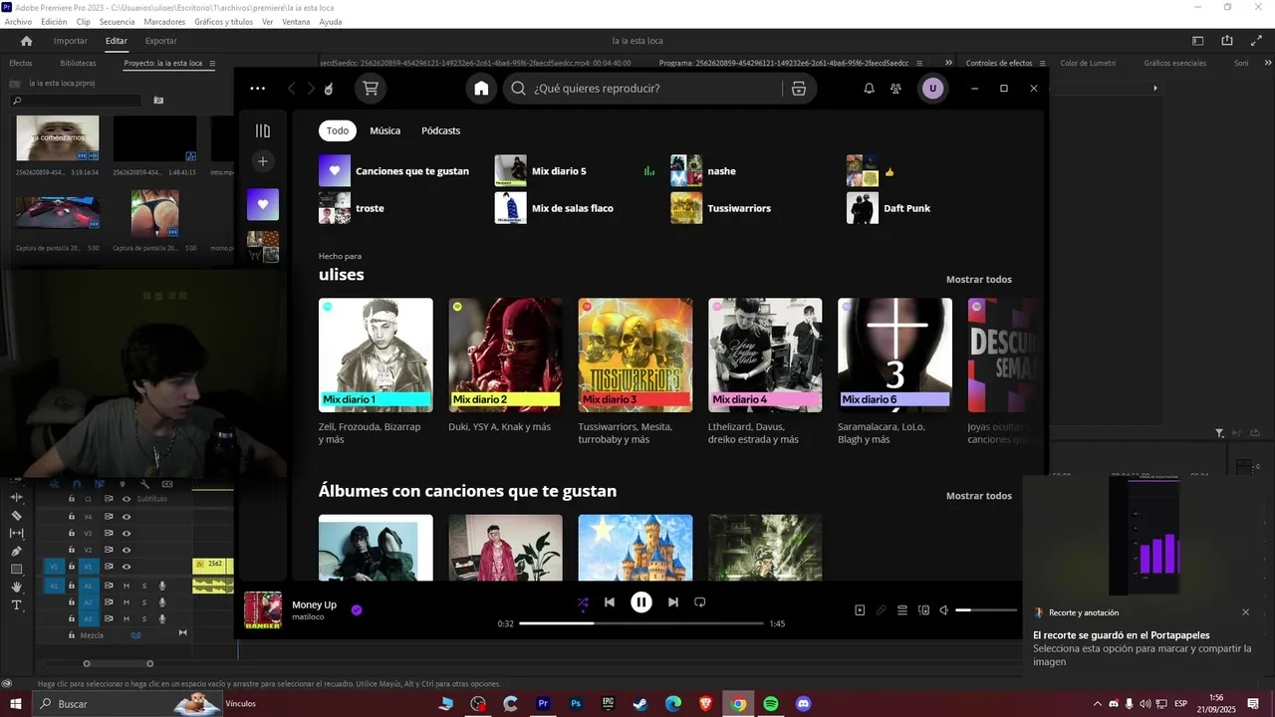
Task: Select the Razor tool in Premiere
Action: pos(16,516)
